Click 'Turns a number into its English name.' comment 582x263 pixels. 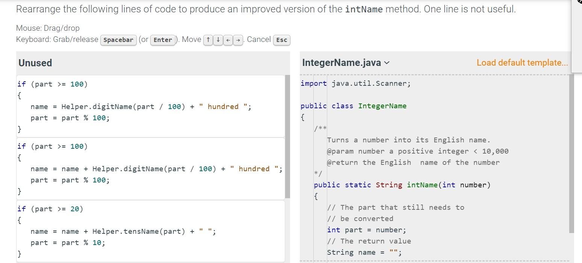coord(409,140)
